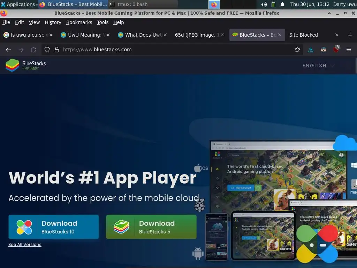Click the date and time clock in panel
Viewport: 357px width, 268px height.
(x=310, y=4)
